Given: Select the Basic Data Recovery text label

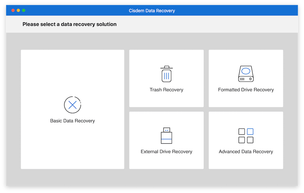Looking at the screenshot, I should (x=72, y=121).
